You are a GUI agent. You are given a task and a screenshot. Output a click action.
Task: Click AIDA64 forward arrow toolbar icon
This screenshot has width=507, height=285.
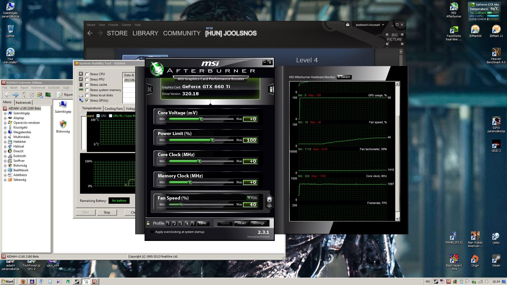click(x=16, y=95)
